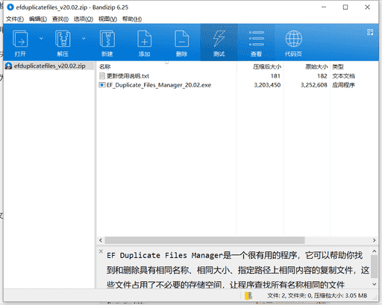Click the zip archive icon in tree panel

point(9,66)
